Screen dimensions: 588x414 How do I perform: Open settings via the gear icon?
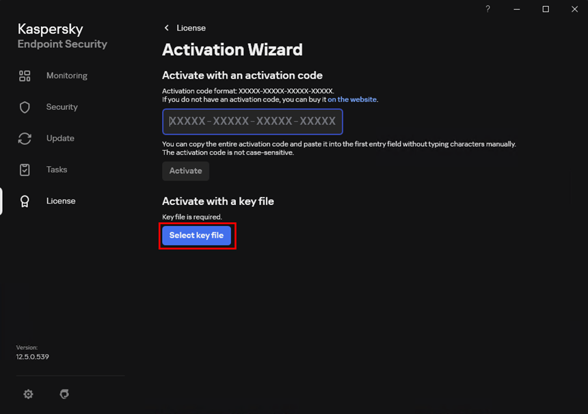(x=28, y=394)
